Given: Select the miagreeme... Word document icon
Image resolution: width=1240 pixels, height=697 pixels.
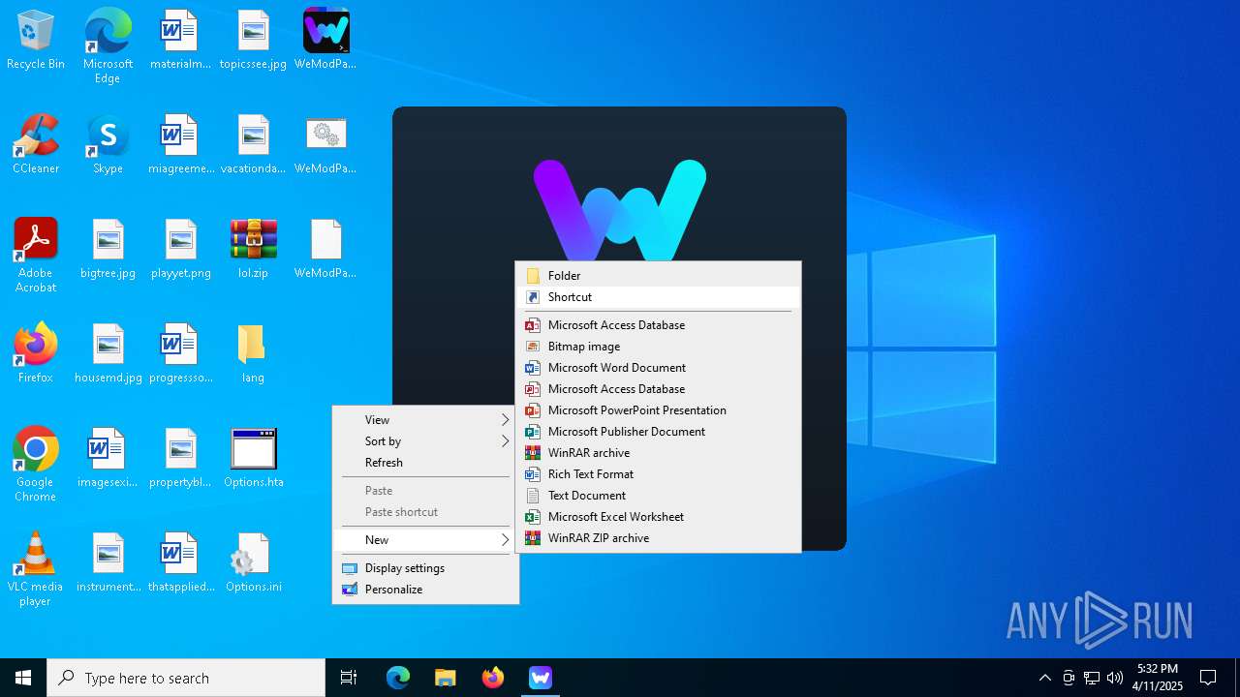Looking at the screenshot, I should coord(180,145).
